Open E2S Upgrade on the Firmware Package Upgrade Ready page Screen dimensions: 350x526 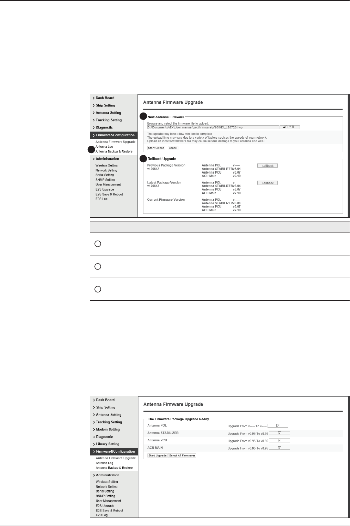click(x=105, y=506)
